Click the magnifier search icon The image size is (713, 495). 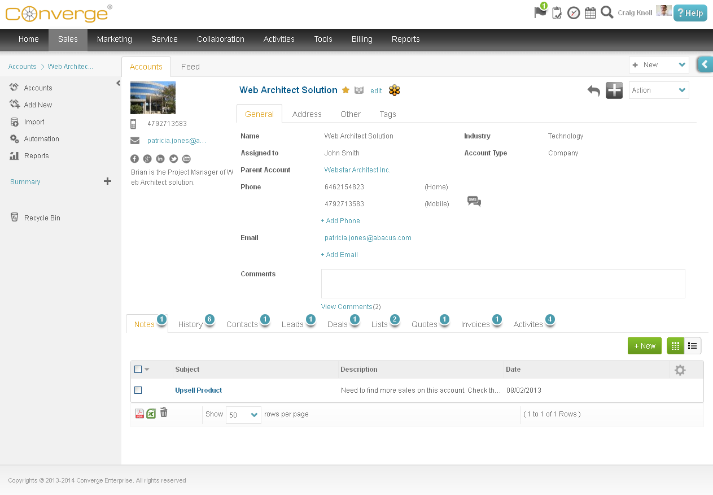607,12
